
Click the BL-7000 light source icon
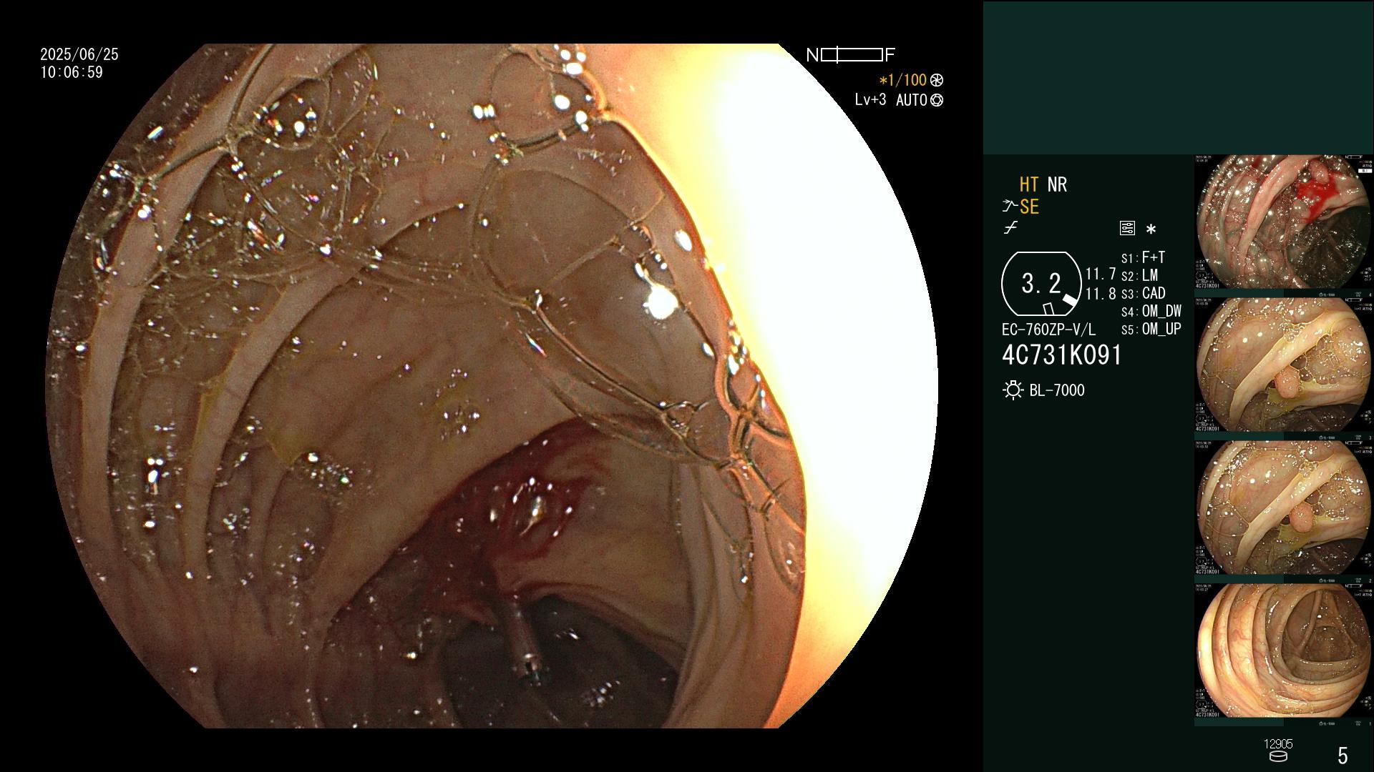coord(1013,390)
